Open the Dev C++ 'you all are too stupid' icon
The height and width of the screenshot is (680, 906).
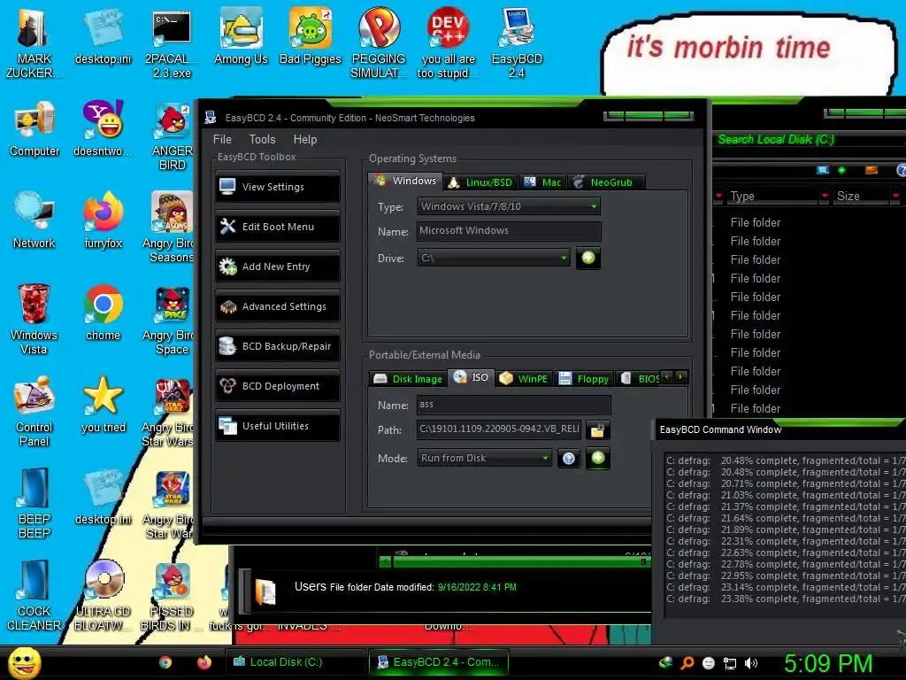coord(448,43)
